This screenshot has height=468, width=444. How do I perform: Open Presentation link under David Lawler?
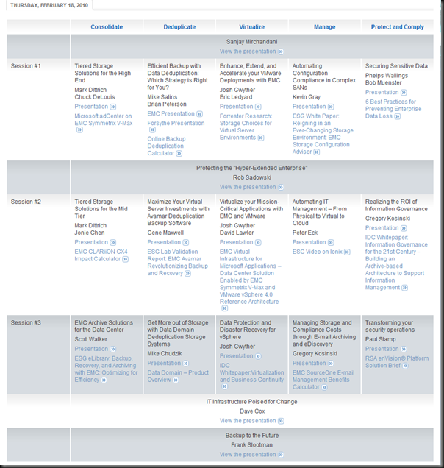pyautogui.click(x=236, y=242)
